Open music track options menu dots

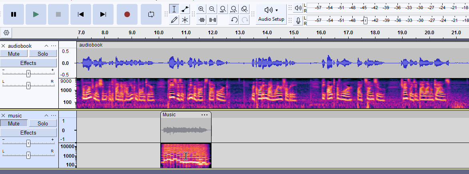tap(54, 115)
